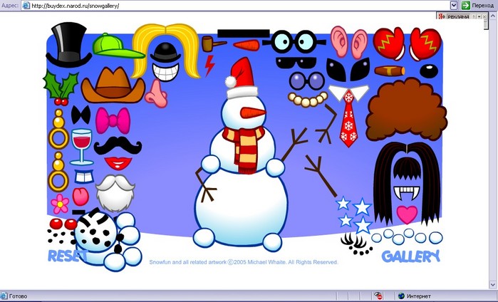Click the RESET button
This screenshot has height=302, width=498.
pyautogui.click(x=68, y=256)
